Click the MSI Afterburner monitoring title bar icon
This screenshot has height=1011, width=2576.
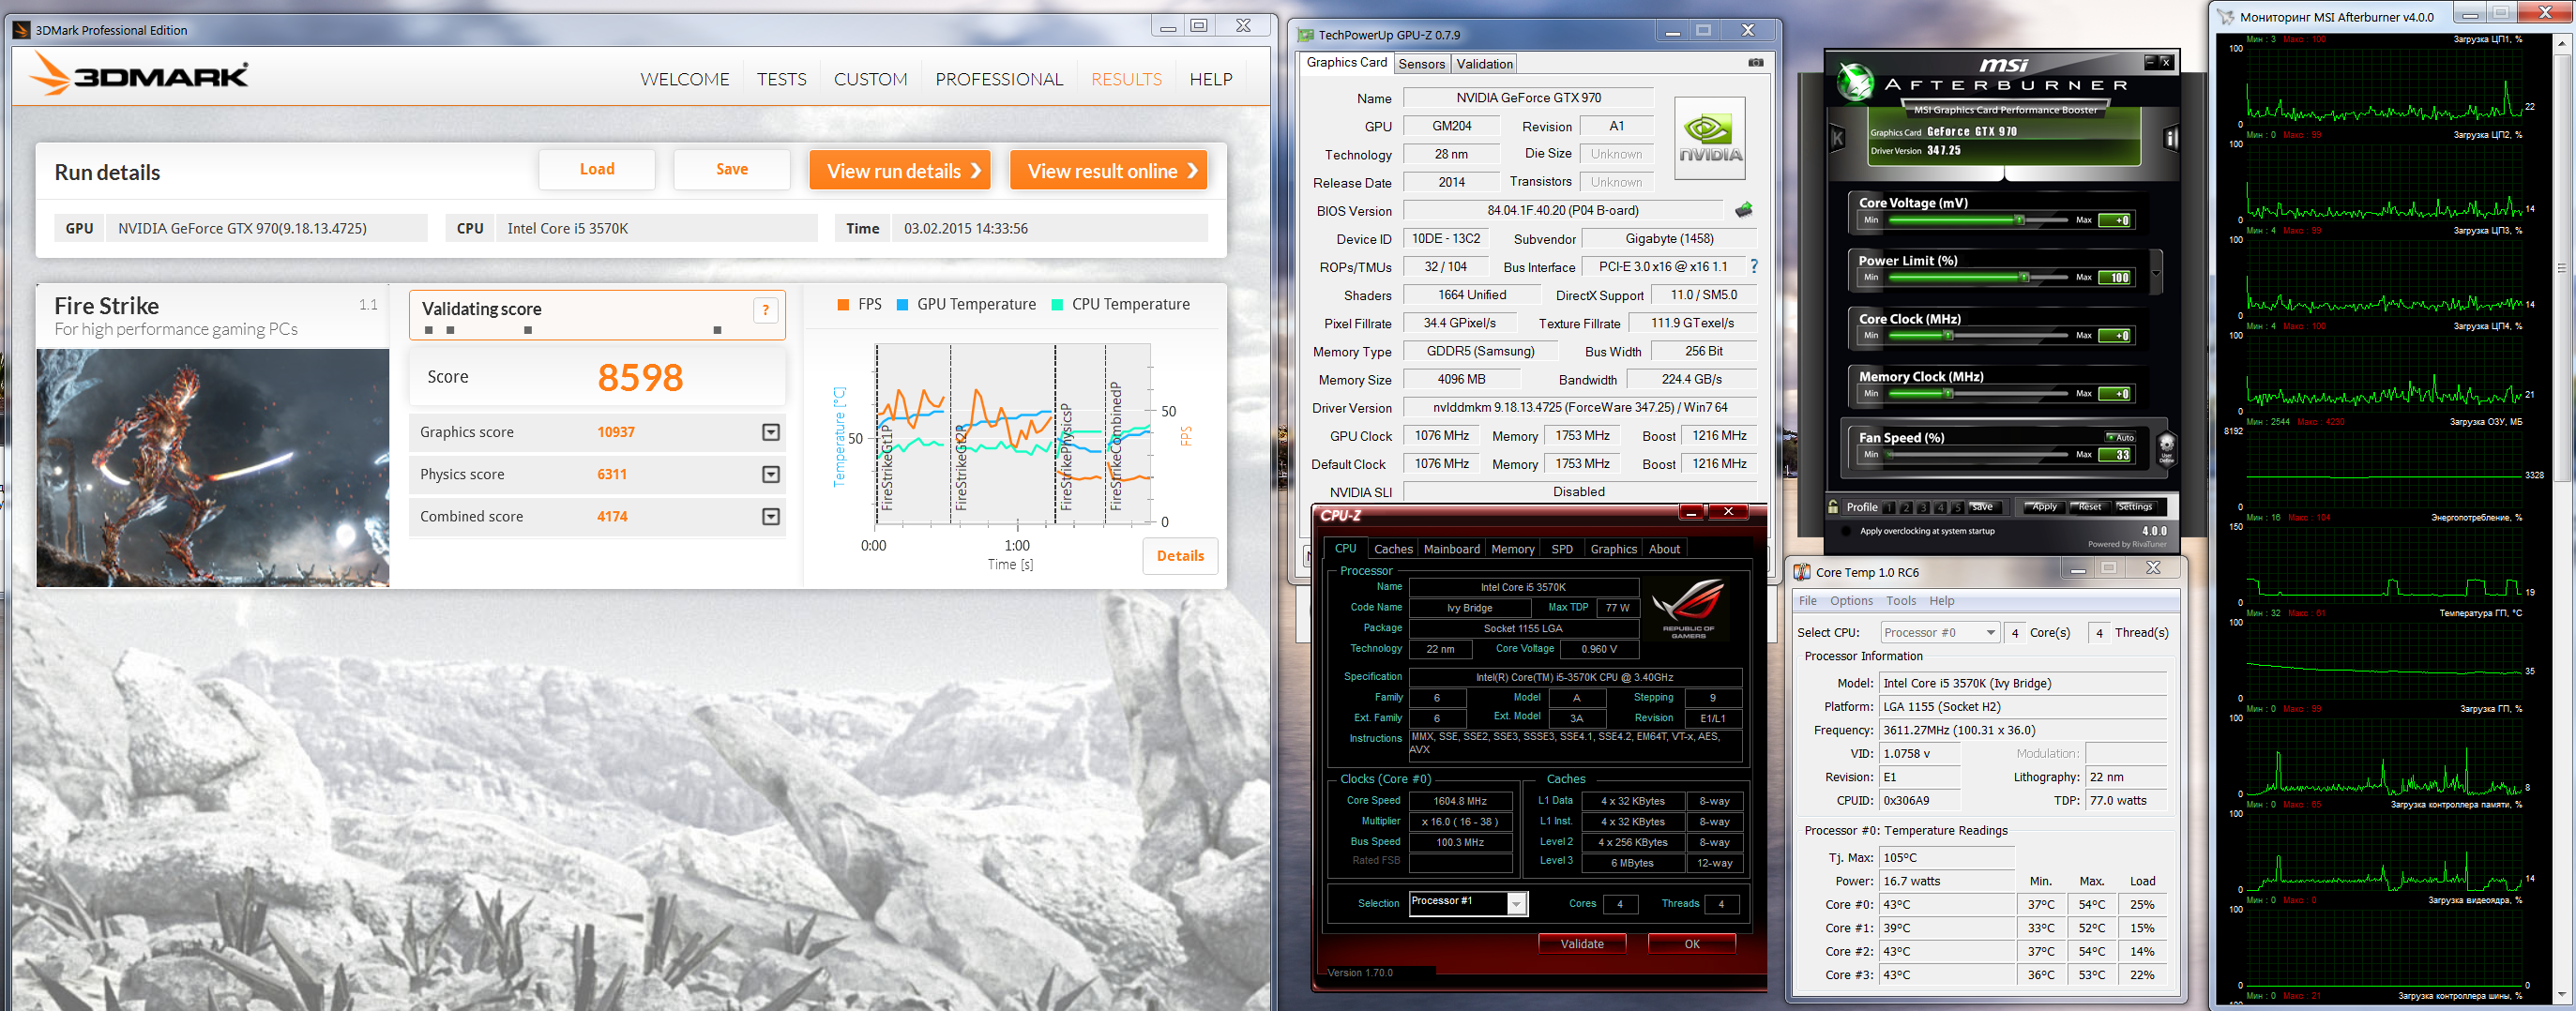click(2226, 17)
